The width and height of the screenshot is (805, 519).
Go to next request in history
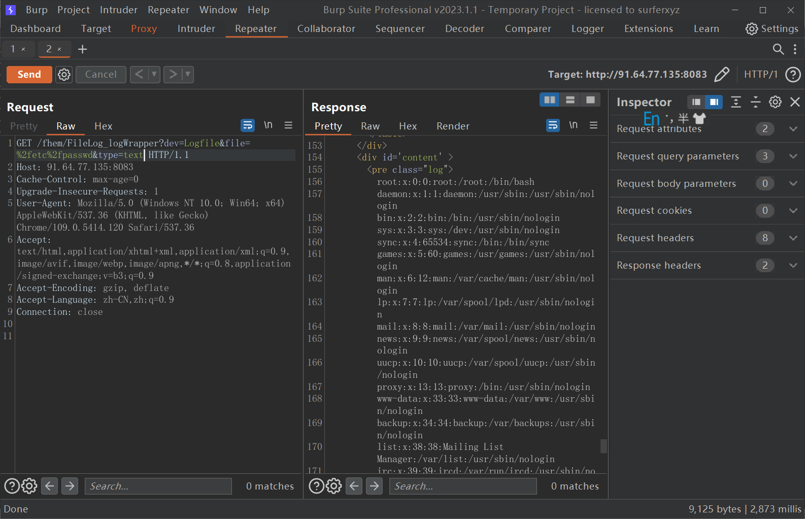[x=173, y=75]
